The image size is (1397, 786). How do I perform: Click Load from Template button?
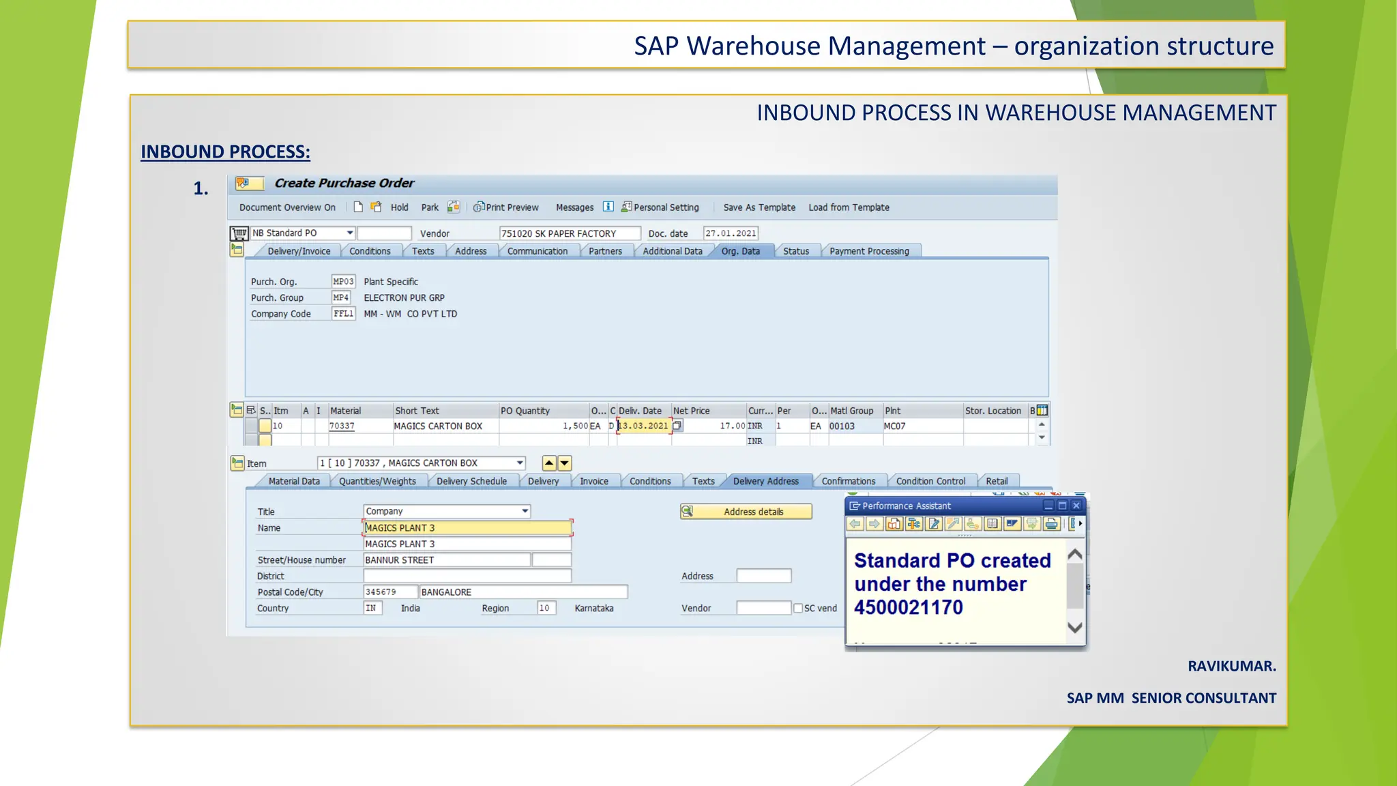849,207
